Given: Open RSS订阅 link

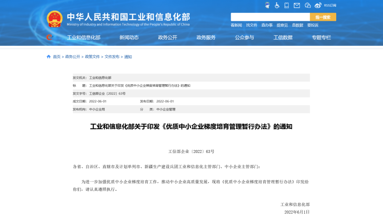Looking at the screenshot, I should tap(330, 6).
